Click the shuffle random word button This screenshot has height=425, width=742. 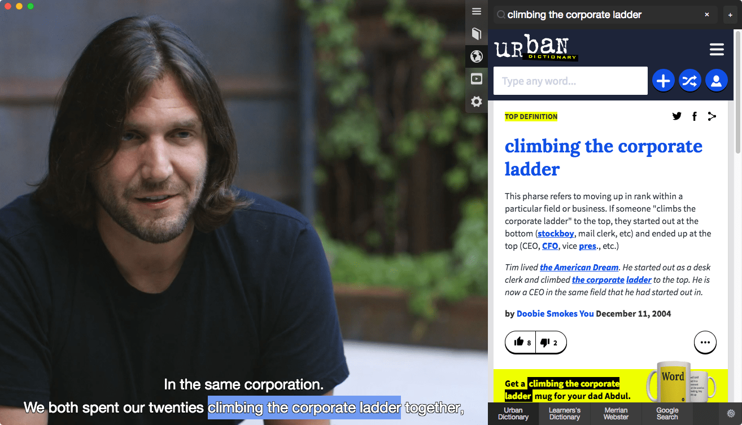click(x=689, y=81)
